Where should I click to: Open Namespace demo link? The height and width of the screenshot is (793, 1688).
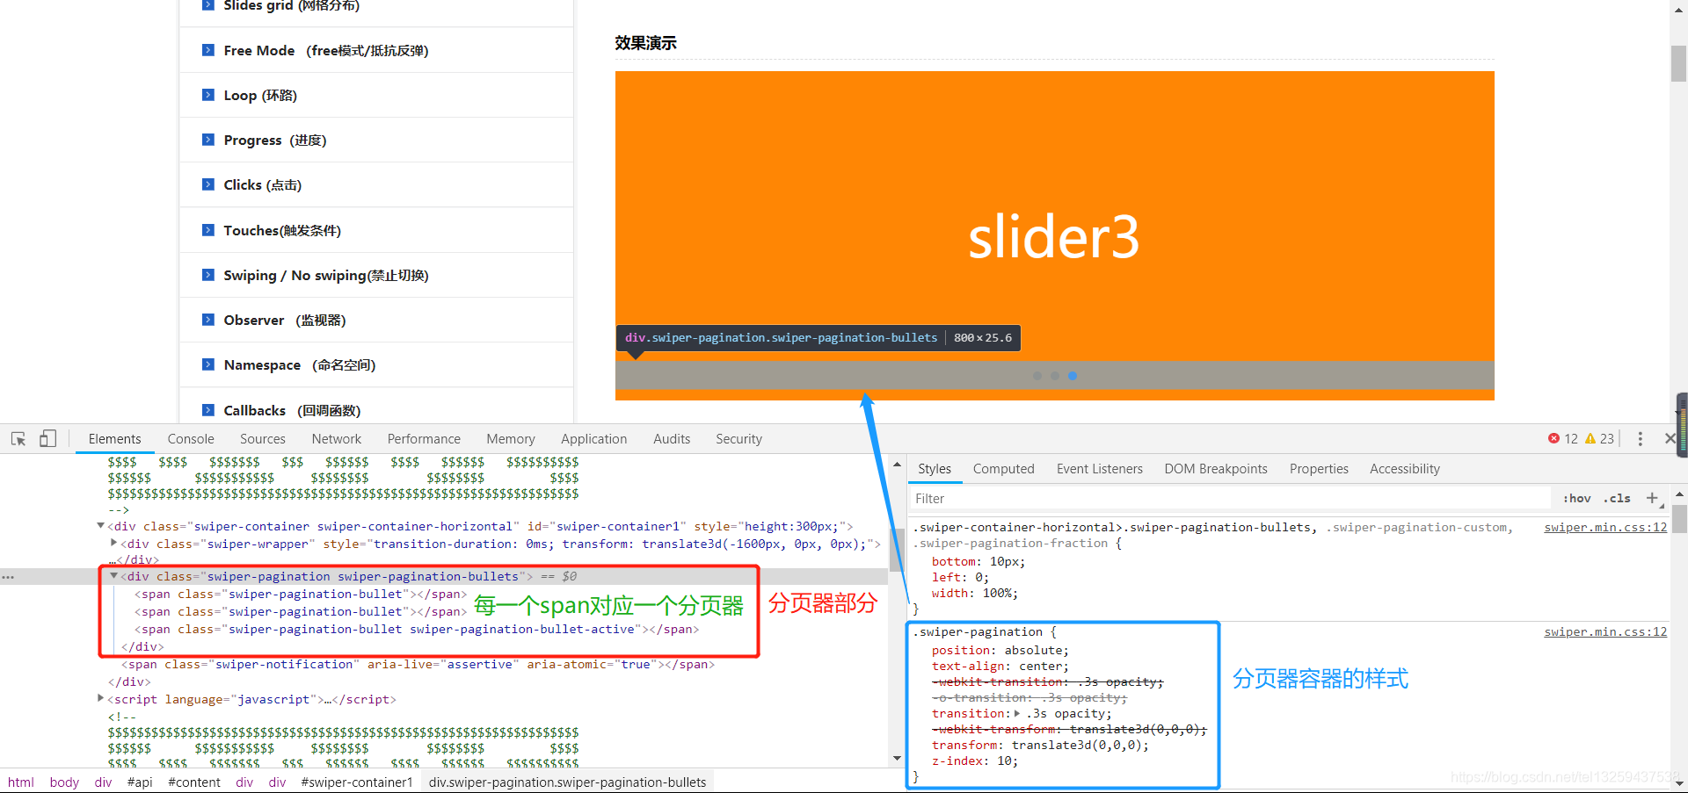tap(300, 364)
